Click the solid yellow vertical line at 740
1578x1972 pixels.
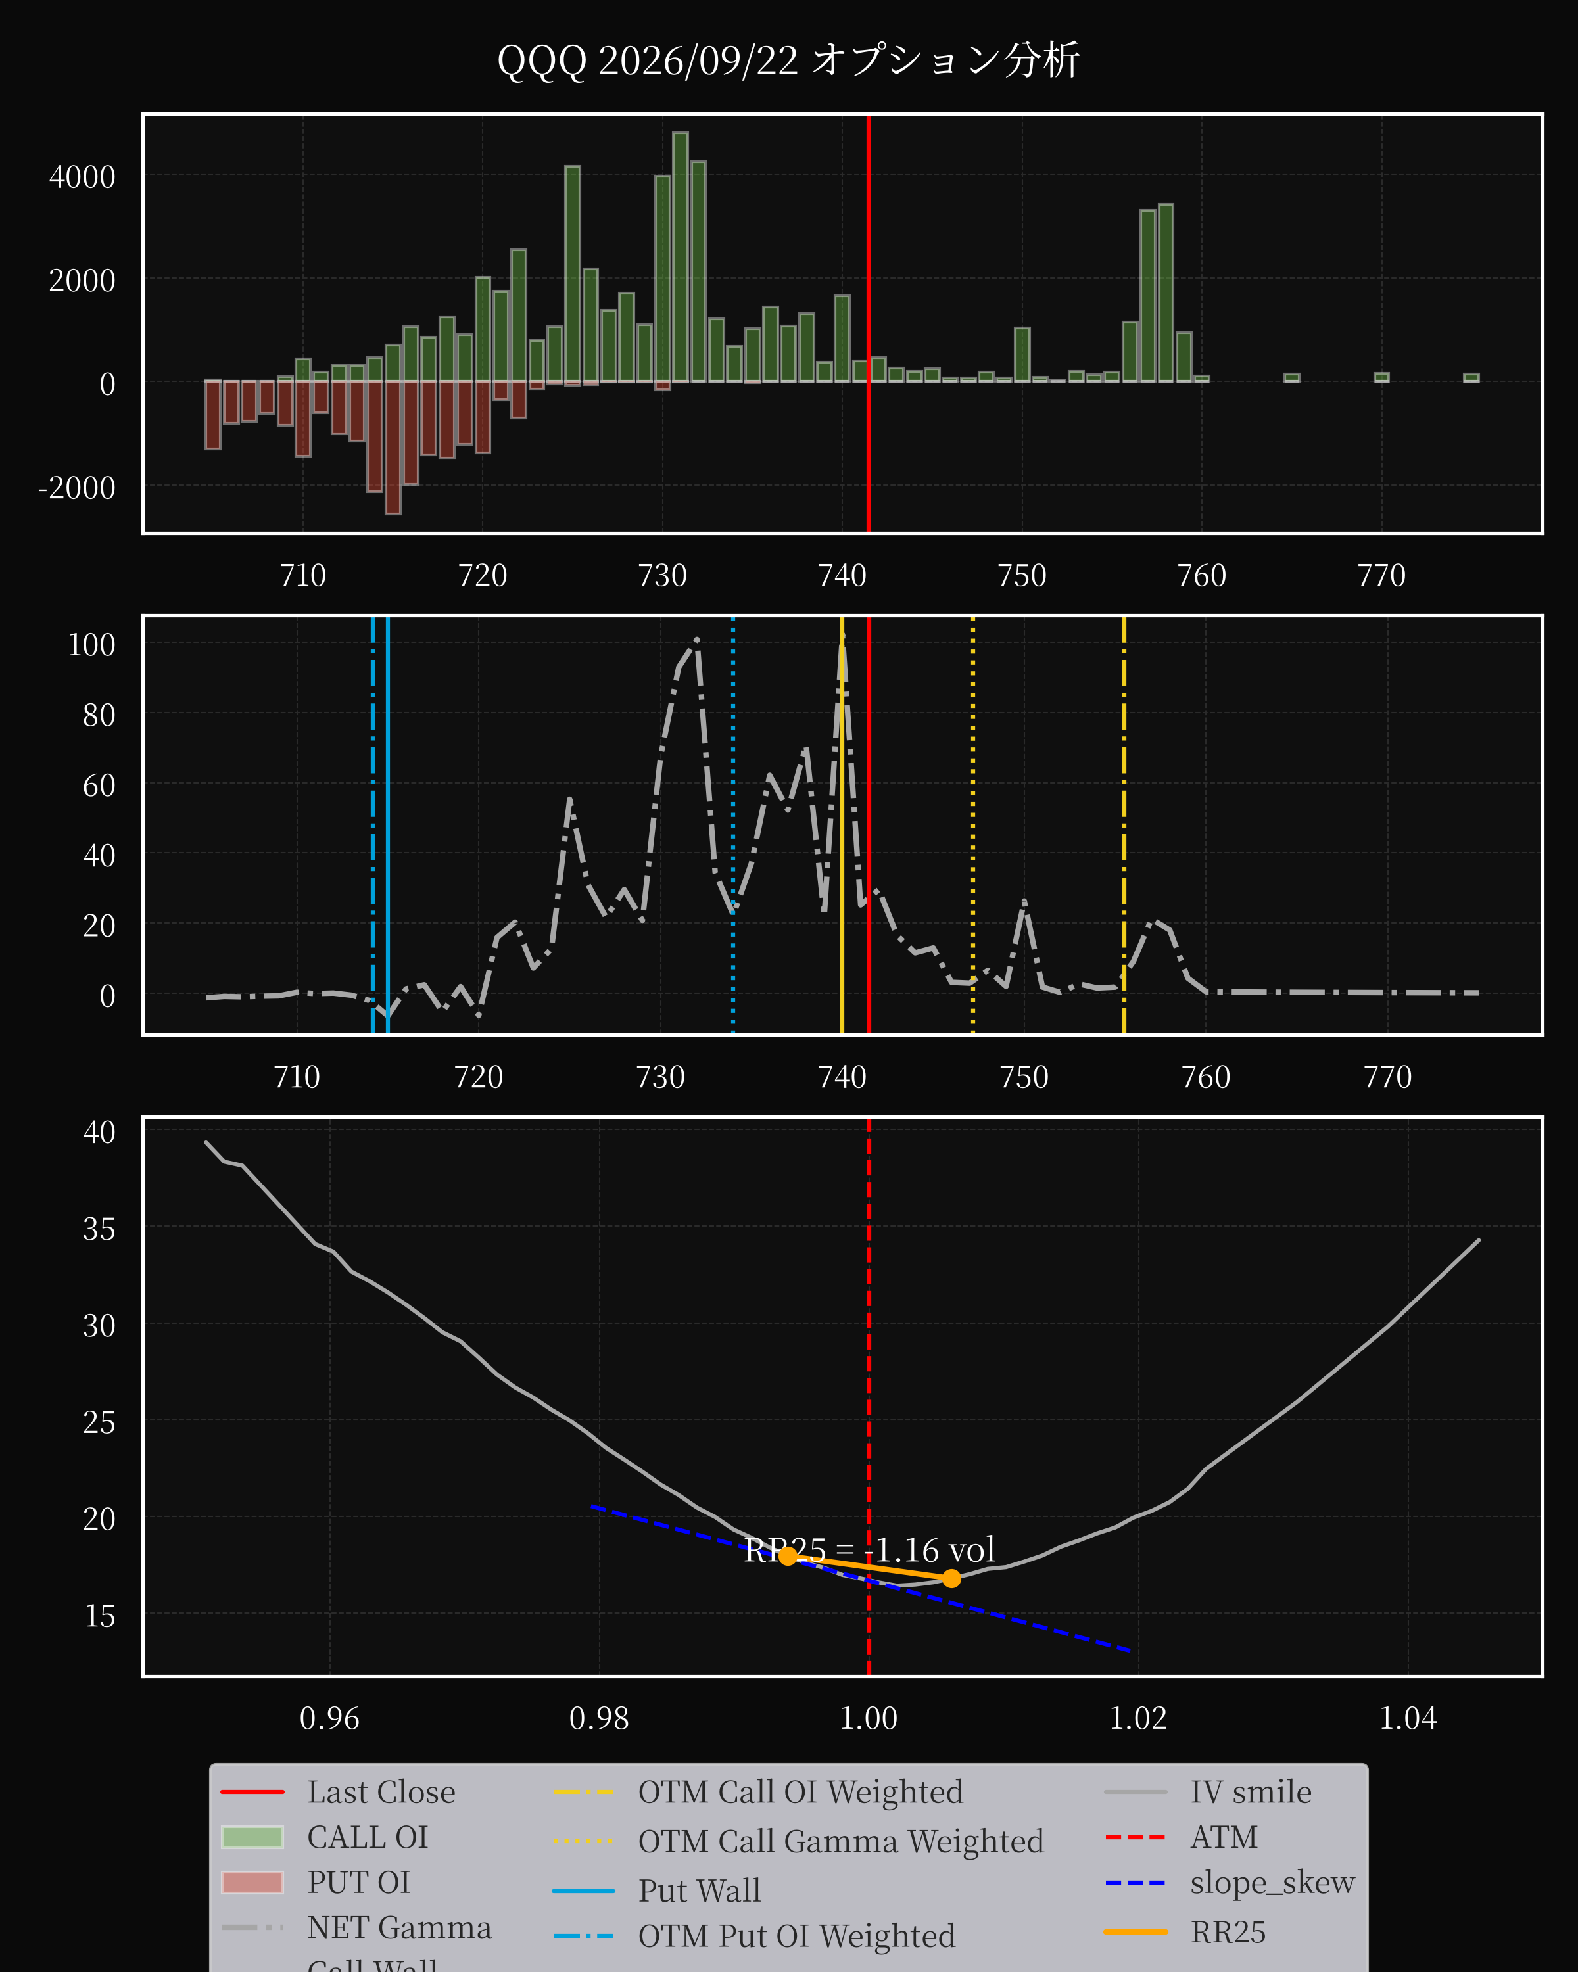[842, 825]
